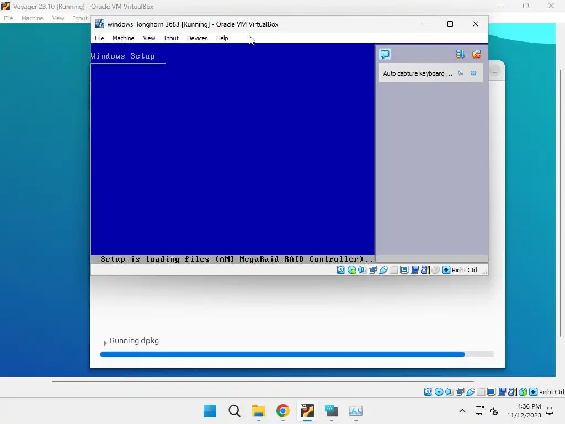Disable the Auto capture keyboard message (crossed speech icon)

461,73
